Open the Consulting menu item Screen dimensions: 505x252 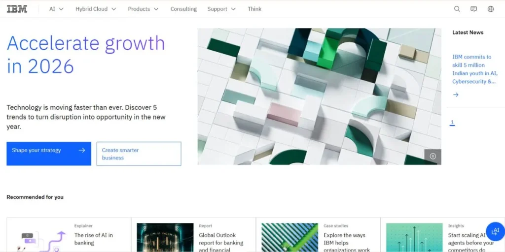[x=183, y=9]
